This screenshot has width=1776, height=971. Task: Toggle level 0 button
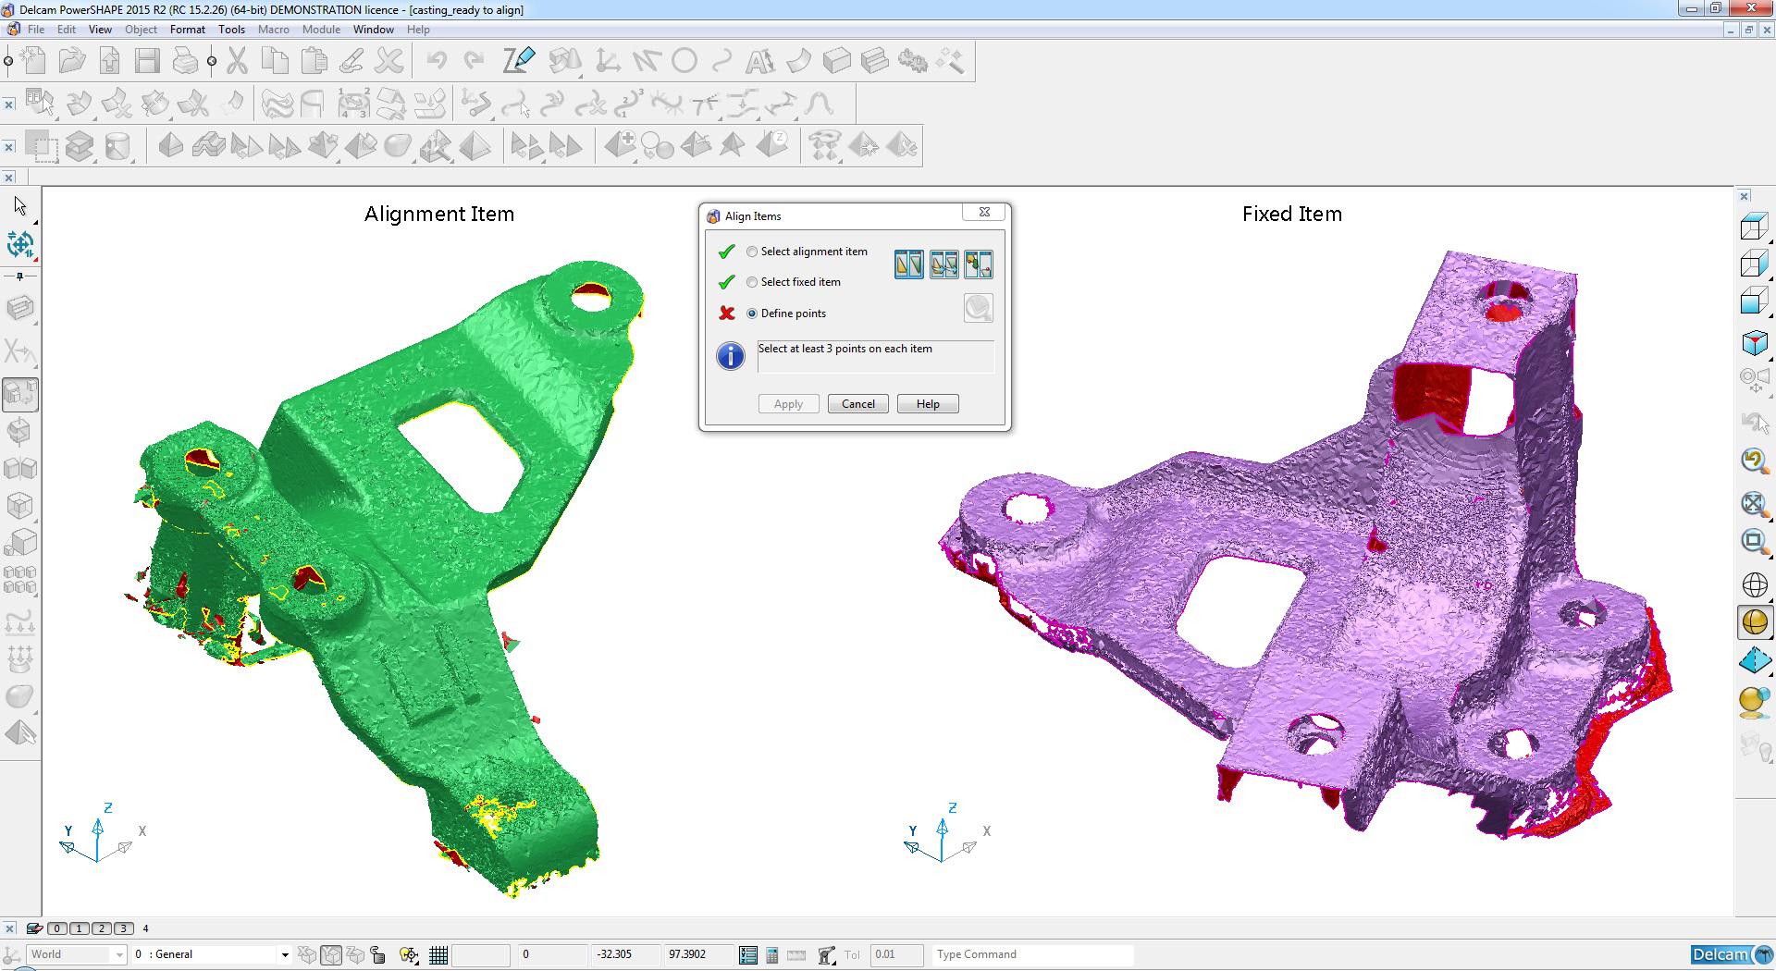pos(56,928)
